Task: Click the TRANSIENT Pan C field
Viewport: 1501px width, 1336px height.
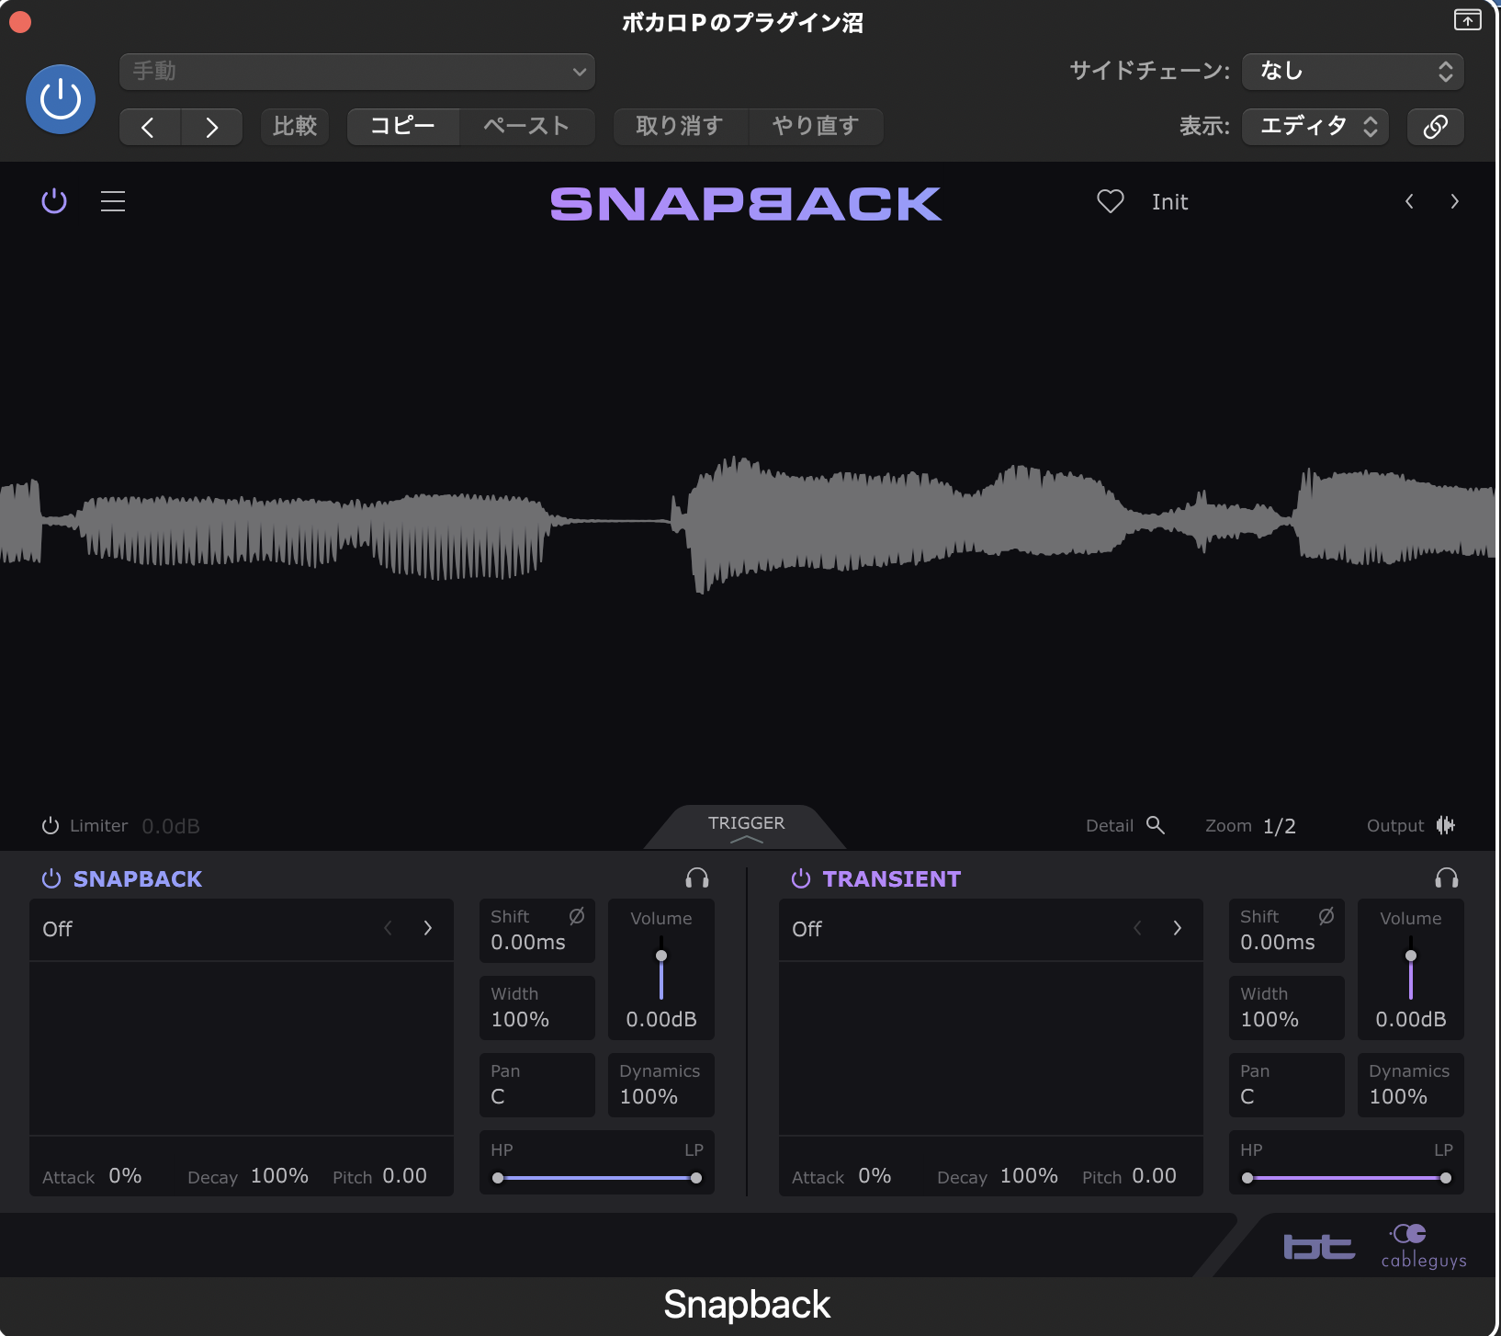Action: (1287, 1085)
